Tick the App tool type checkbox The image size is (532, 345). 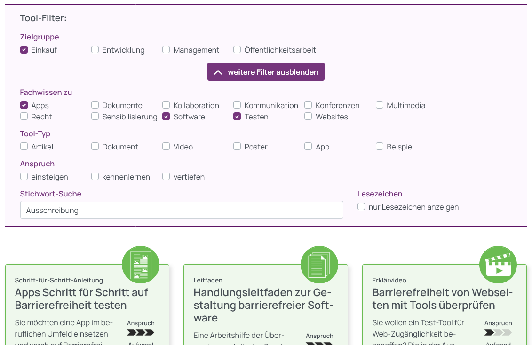click(308, 146)
